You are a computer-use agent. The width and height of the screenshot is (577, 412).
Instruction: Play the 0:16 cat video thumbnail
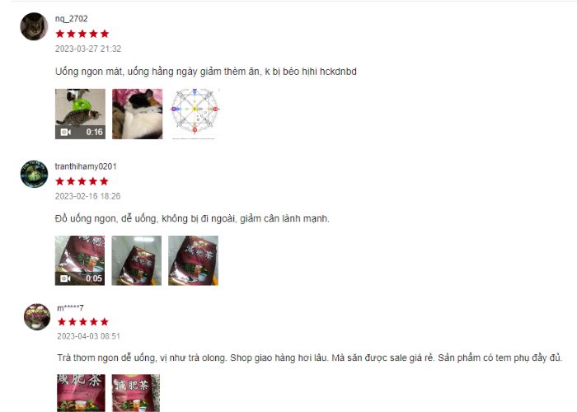click(80, 114)
